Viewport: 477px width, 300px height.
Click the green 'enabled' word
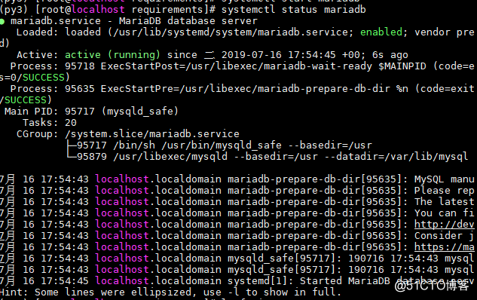[381, 32]
